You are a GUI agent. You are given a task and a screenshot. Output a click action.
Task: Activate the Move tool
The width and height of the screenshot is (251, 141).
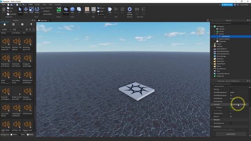point(26,10)
